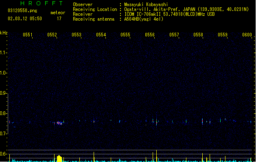Click the 0559 time marker
Screen dimensions: 256x162
pos(223,35)
